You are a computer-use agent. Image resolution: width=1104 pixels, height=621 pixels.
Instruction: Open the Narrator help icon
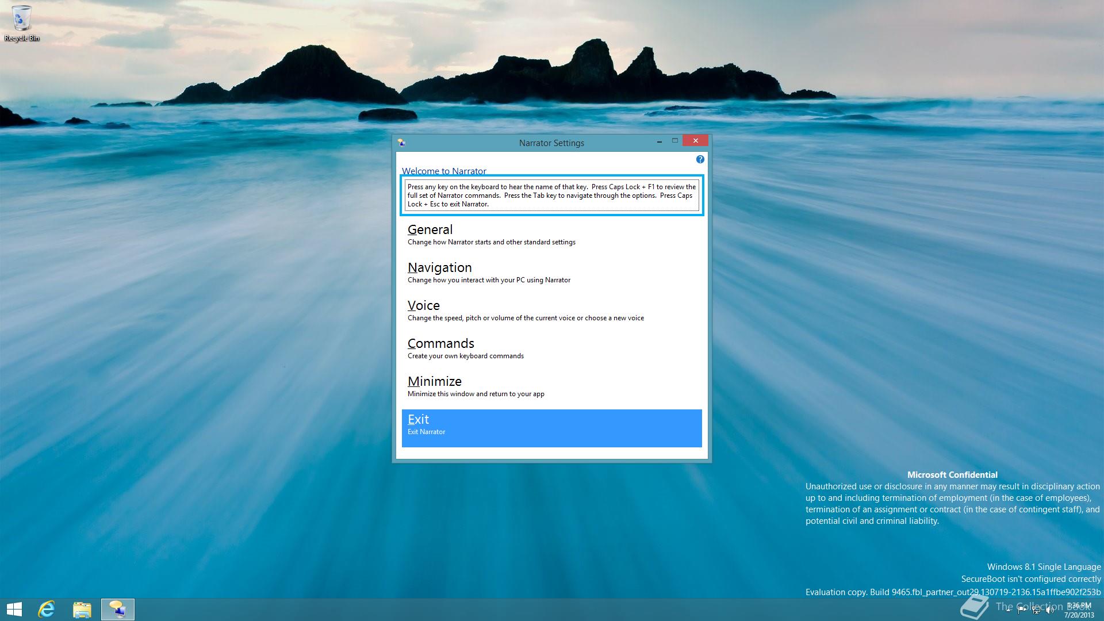[x=700, y=159]
